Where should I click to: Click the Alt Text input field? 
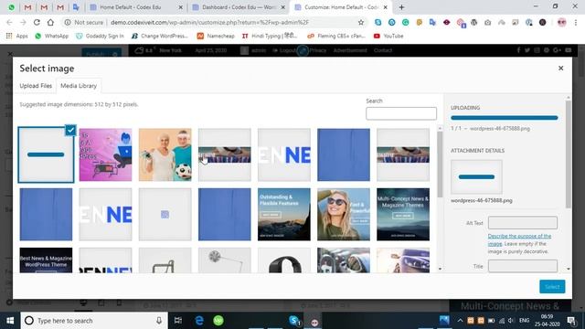click(x=522, y=223)
